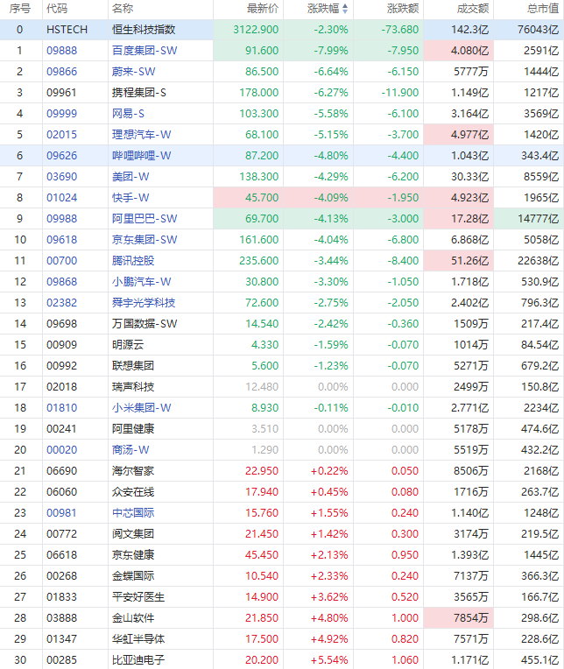Open stock code 09866 link
The height and width of the screenshot is (669, 564).
click(x=62, y=71)
